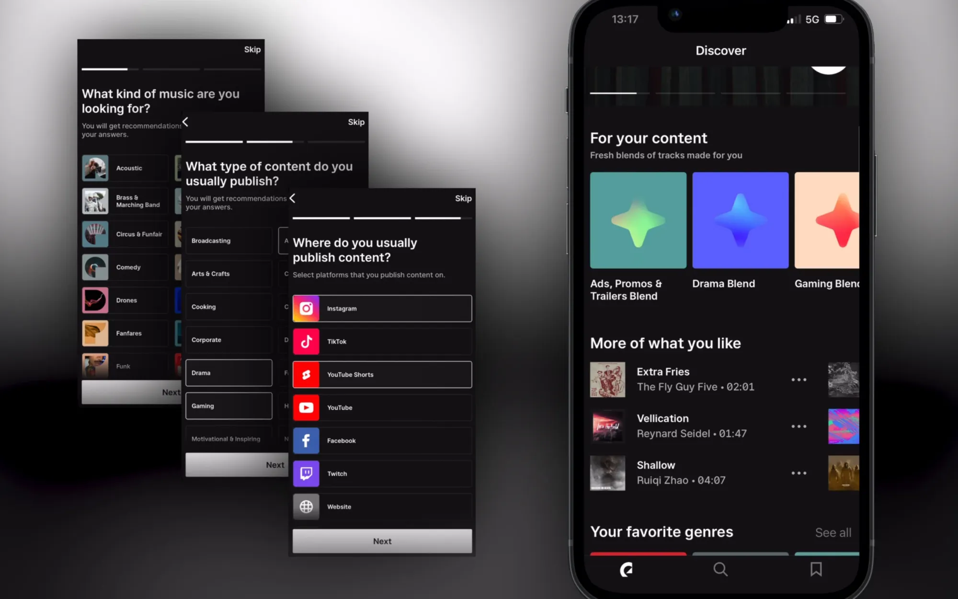Expand Gaming content type option
Image resolution: width=958 pixels, height=599 pixels.
click(x=229, y=405)
